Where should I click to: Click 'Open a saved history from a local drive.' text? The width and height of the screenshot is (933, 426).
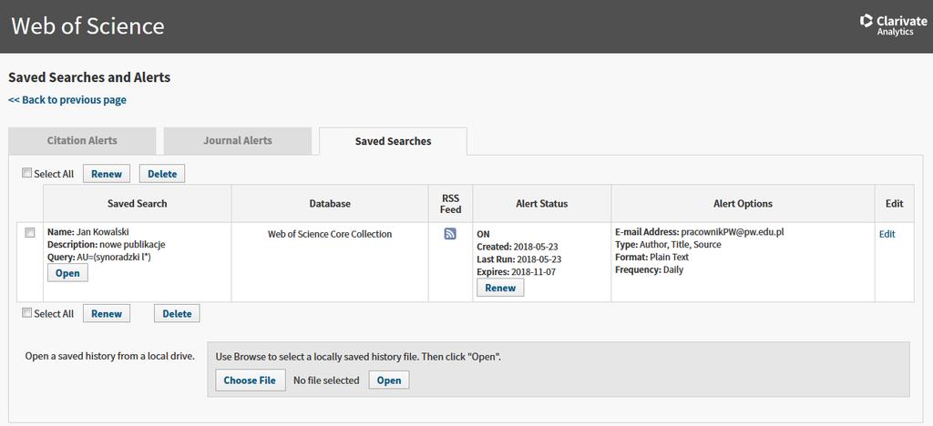click(109, 357)
